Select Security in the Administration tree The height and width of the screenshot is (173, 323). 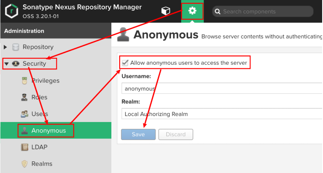(x=34, y=64)
